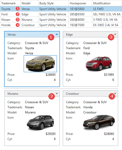
Task: Click the Crosstour card title caption
Action: pyautogui.click(x=72, y=94)
